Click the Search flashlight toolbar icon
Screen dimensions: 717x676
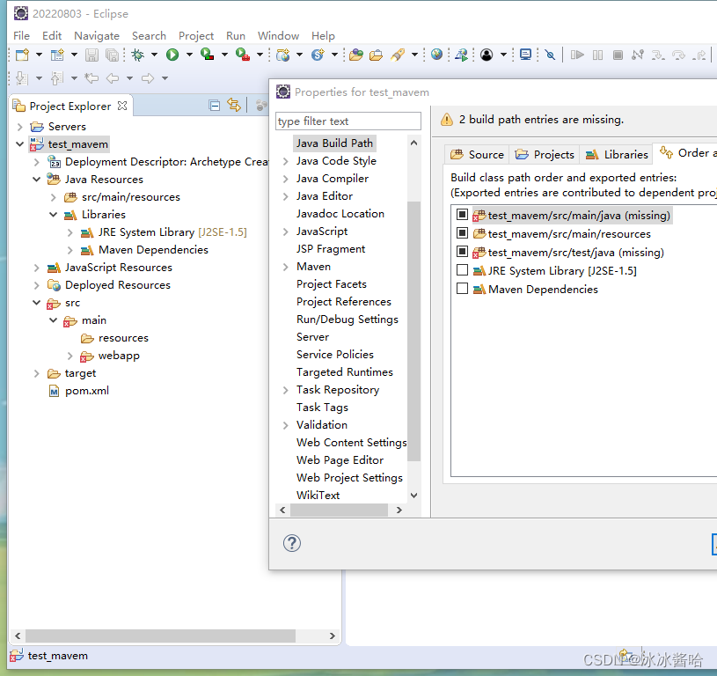398,55
